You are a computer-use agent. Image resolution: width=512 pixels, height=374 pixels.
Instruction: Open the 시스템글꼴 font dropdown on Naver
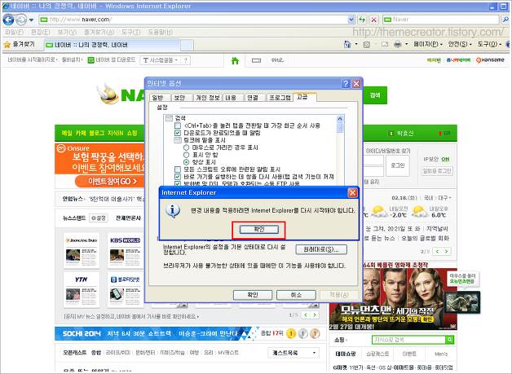point(161,60)
